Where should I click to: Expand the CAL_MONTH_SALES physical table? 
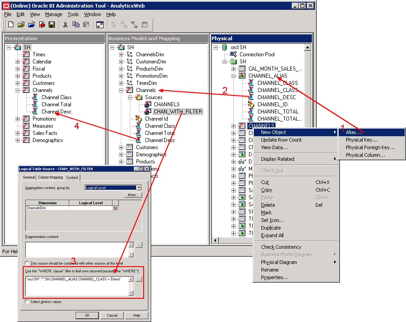[x=233, y=69]
